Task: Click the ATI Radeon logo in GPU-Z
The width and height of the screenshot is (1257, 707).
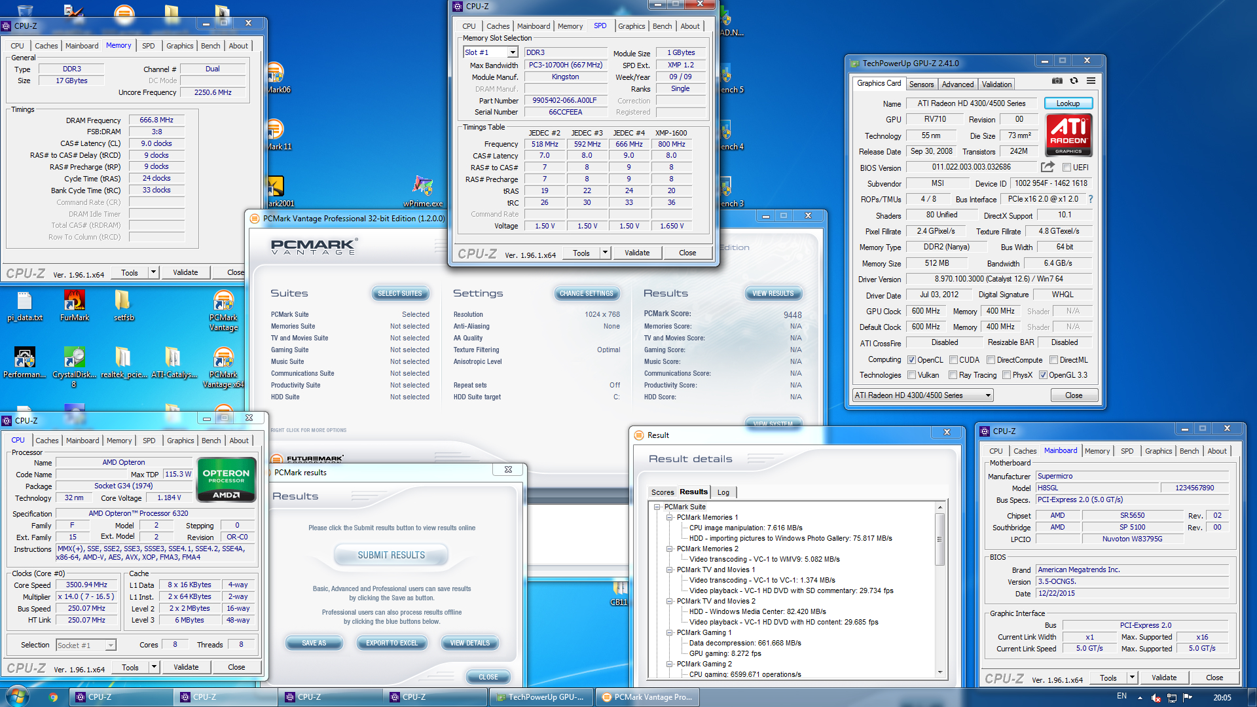Action: click(x=1068, y=135)
